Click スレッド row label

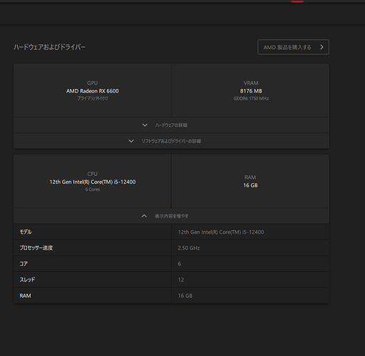[x=27, y=280]
